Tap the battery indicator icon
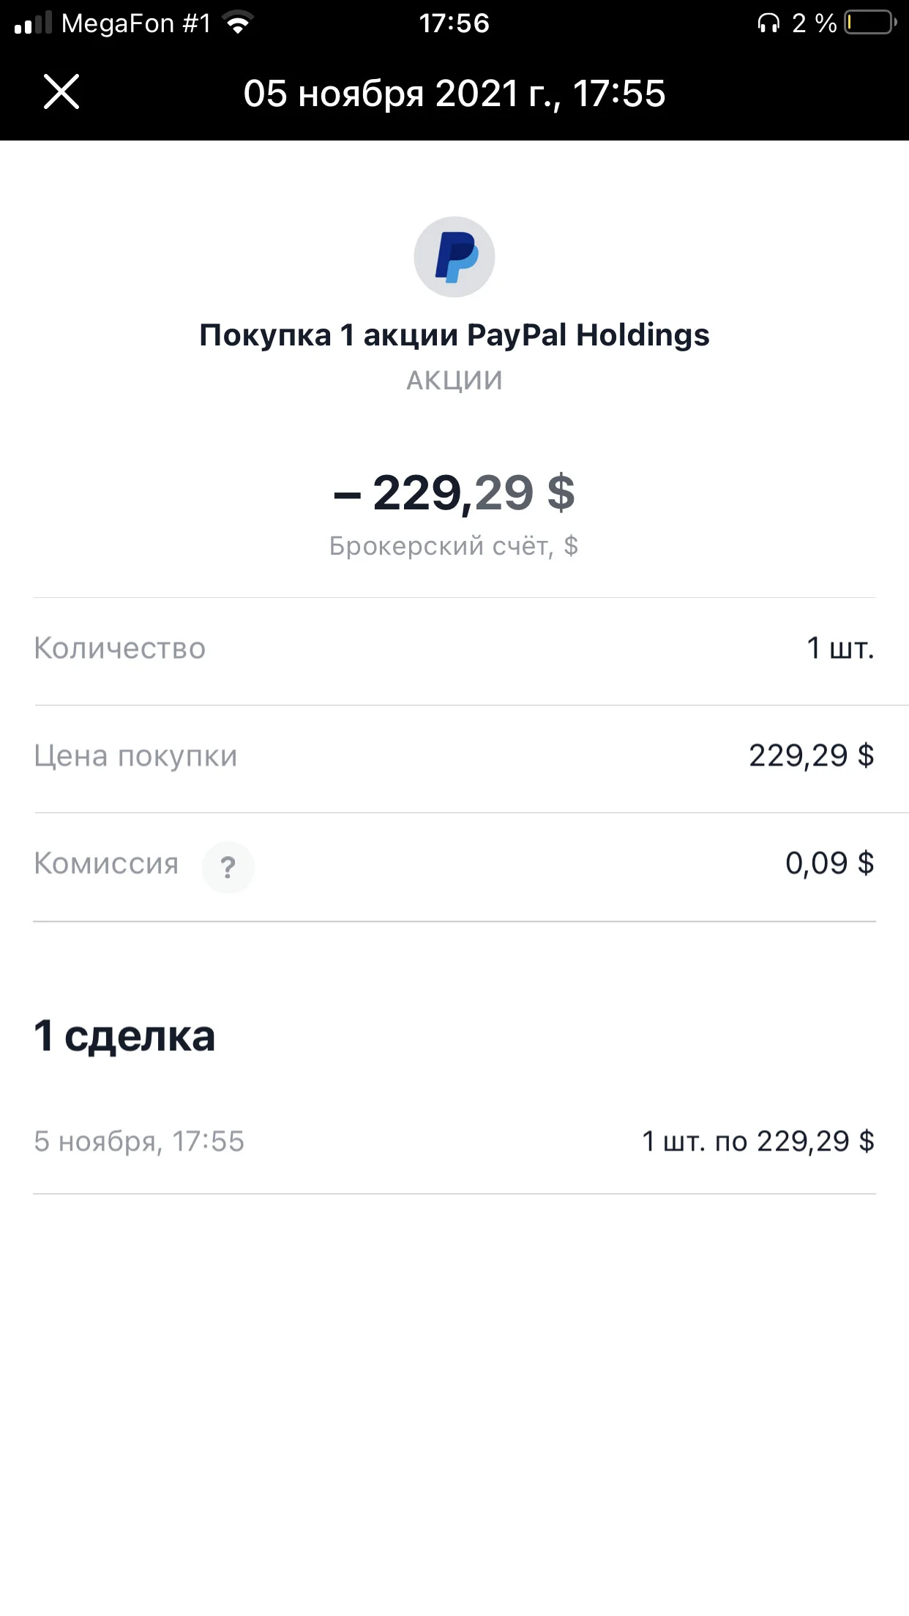 pyautogui.click(x=871, y=23)
